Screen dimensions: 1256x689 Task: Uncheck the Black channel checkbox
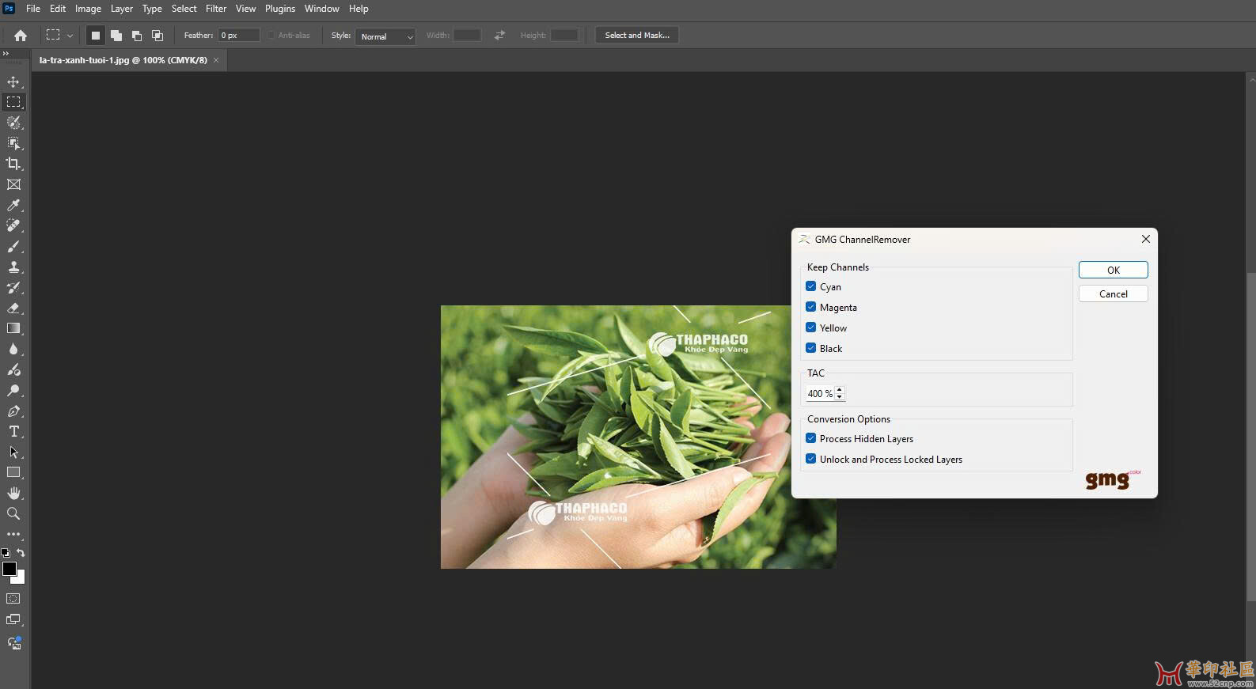coord(810,348)
